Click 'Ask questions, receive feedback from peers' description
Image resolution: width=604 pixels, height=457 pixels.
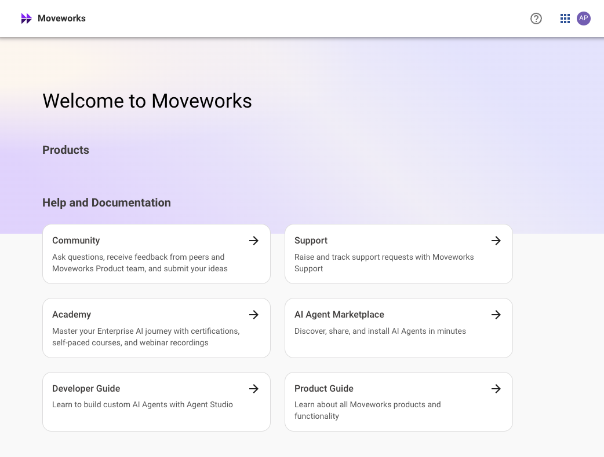click(140, 263)
